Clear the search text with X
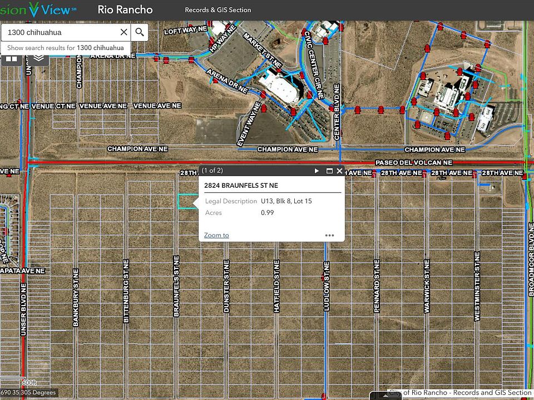 tap(124, 32)
